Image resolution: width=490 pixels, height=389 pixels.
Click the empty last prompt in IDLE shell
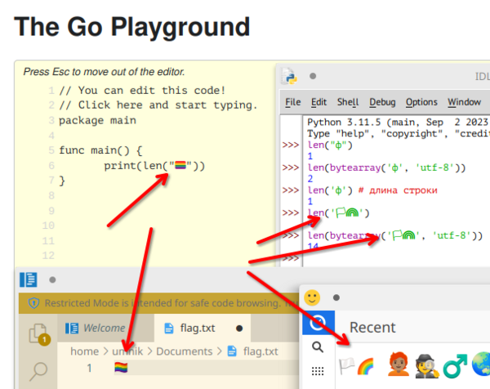click(x=291, y=258)
